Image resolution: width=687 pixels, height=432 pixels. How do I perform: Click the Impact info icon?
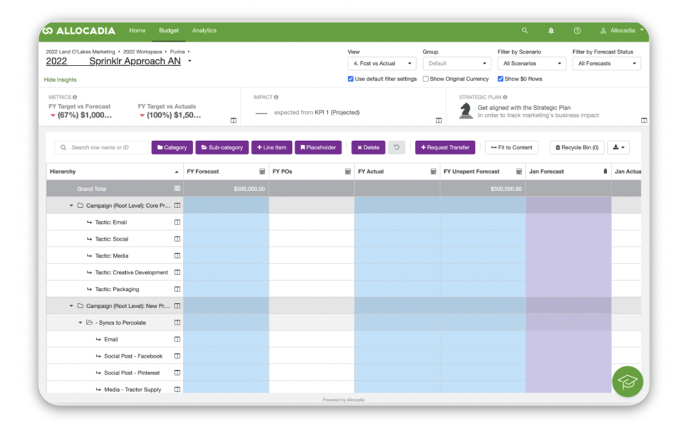coord(276,97)
